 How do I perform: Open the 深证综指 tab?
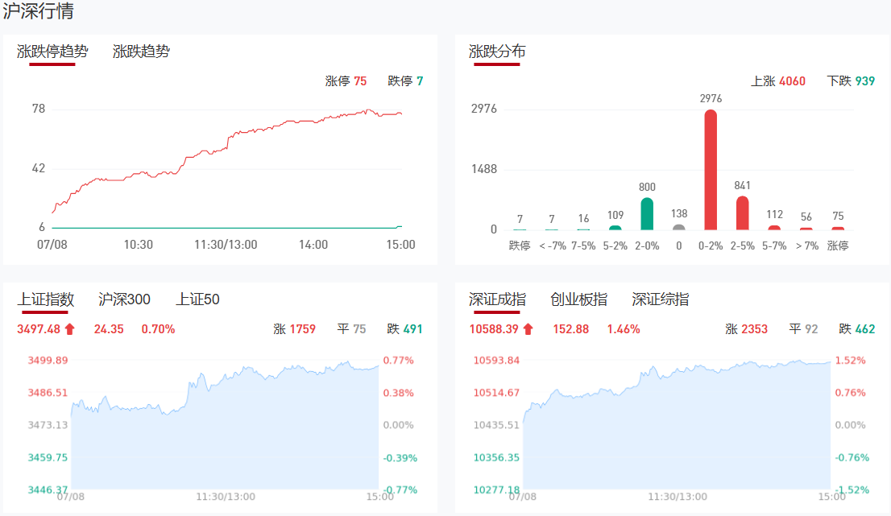tap(660, 299)
